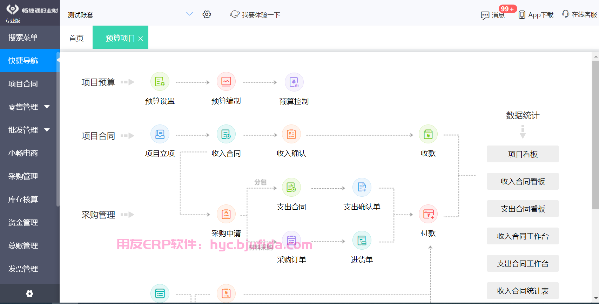Click the 支出合同工作台 button
Screen dimensions: 599x304
(523, 263)
